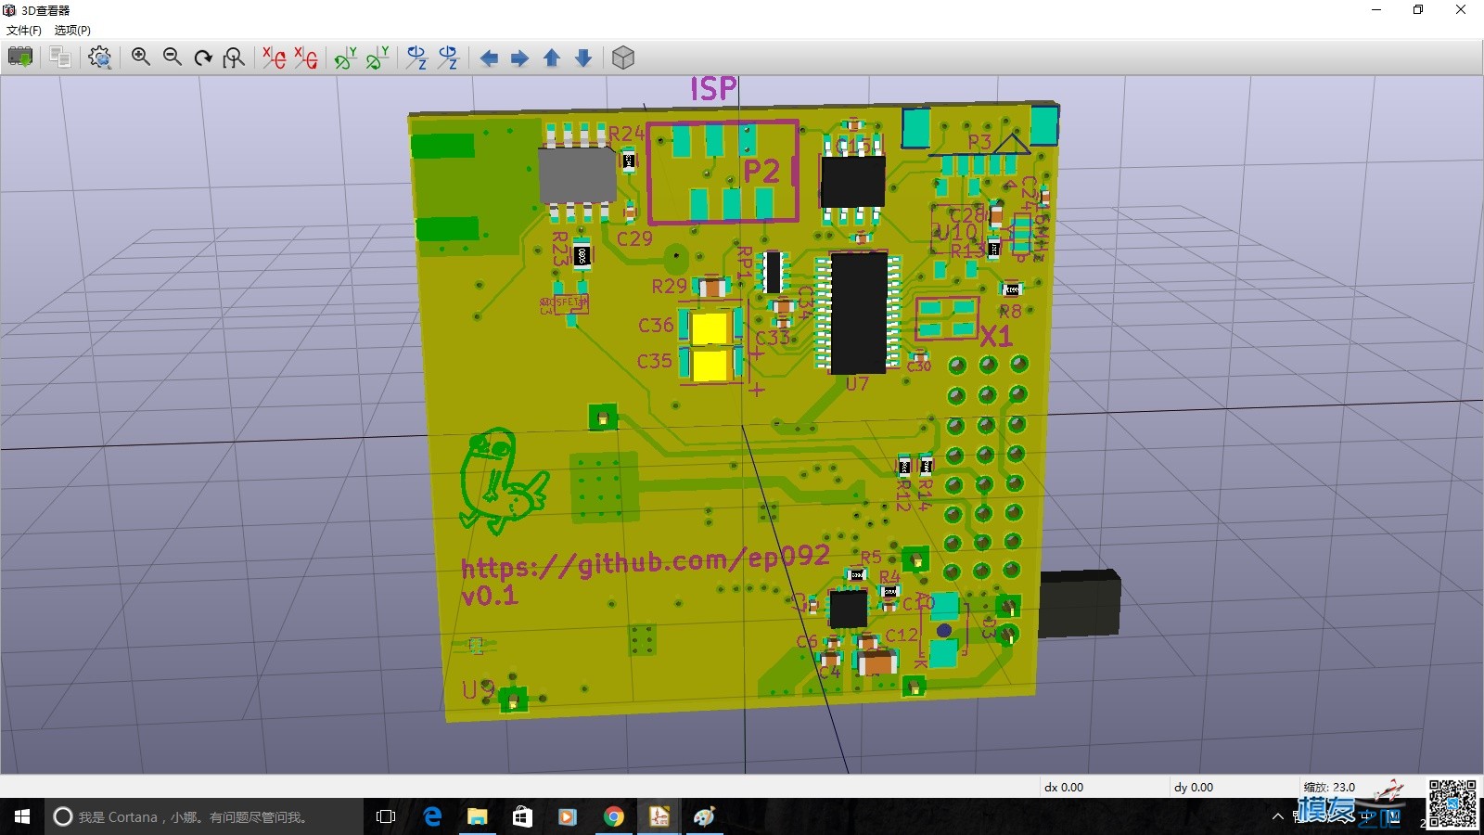Fit the board in the view
This screenshot has width=1484, height=835.
pos(234,58)
